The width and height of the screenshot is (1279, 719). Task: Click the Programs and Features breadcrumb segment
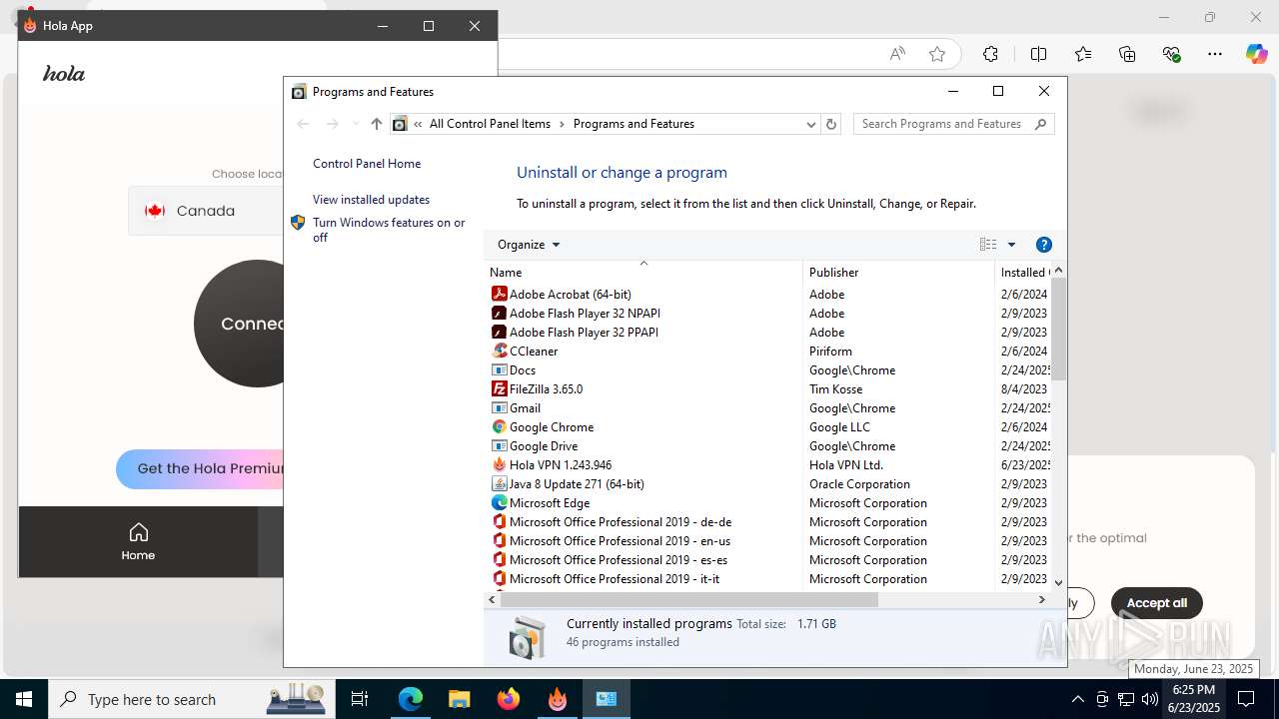point(634,124)
